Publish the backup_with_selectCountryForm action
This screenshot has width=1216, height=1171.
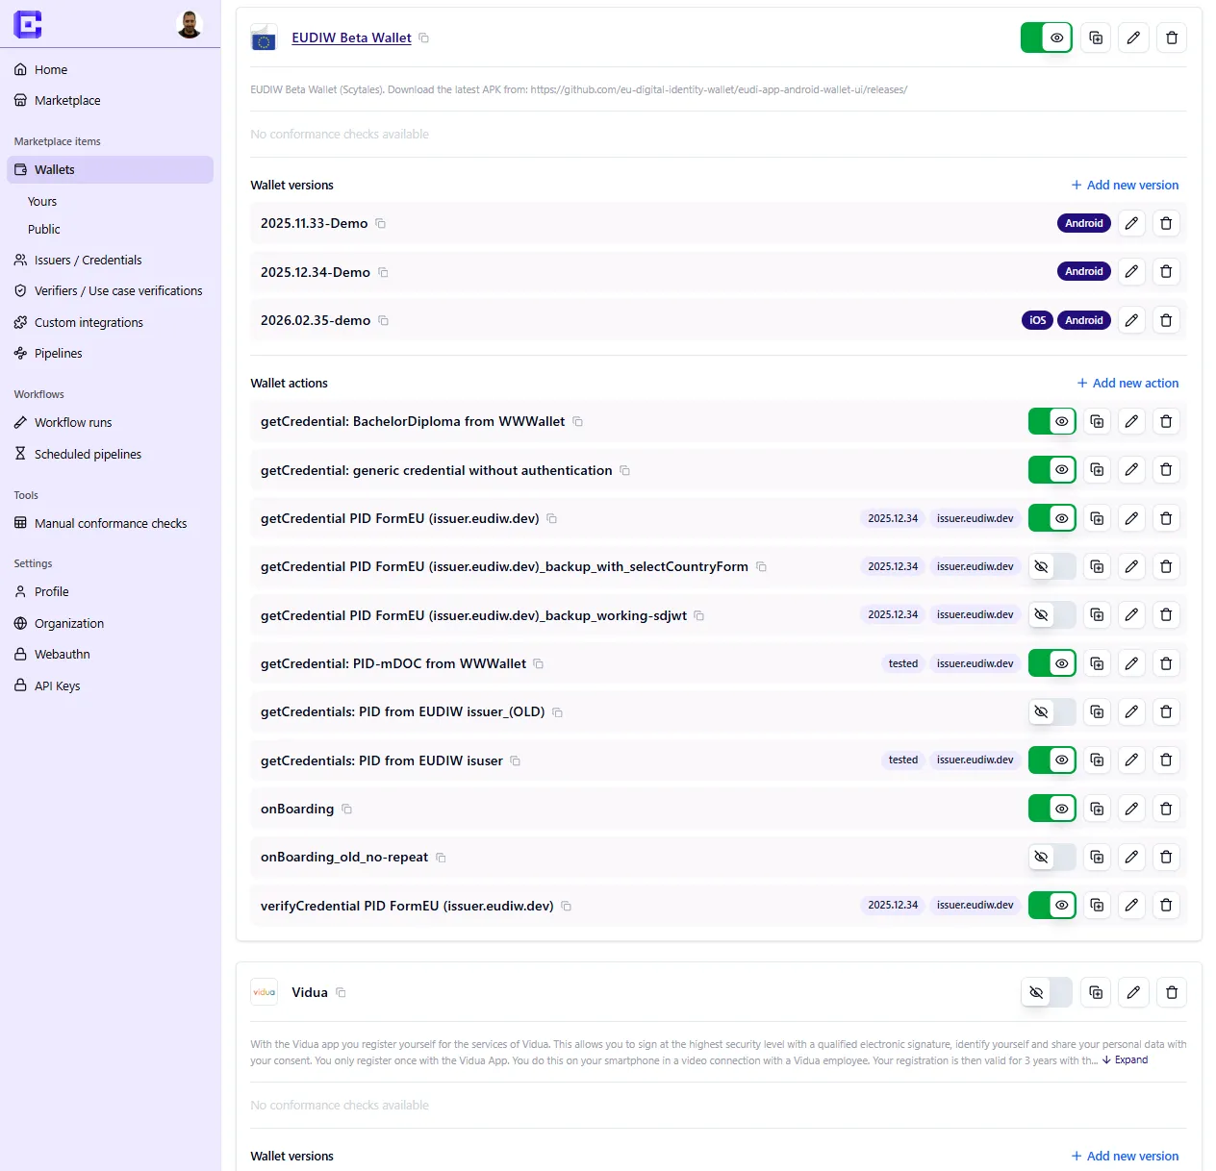(1052, 566)
